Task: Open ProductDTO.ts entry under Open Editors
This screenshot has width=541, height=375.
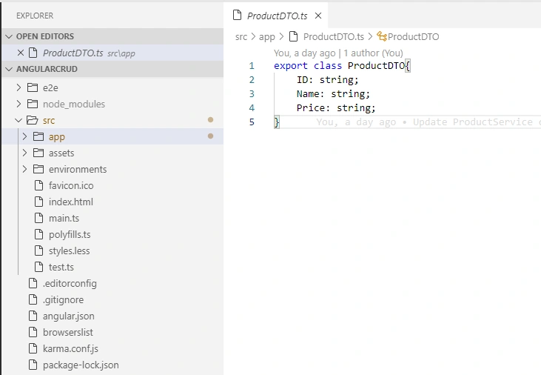Action: [112, 53]
